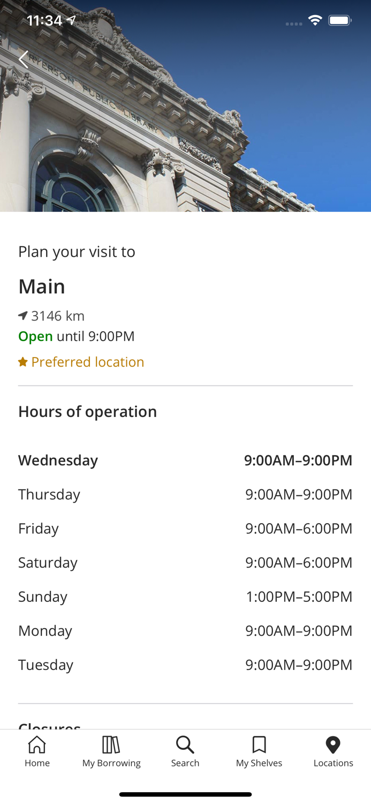Select the Sunday hours row

click(185, 597)
